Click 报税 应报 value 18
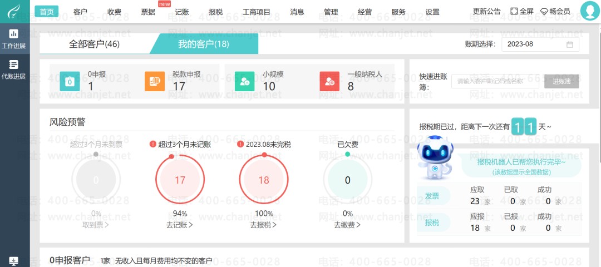The height and width of the screenshot is (267, 601). click(475, 228)
